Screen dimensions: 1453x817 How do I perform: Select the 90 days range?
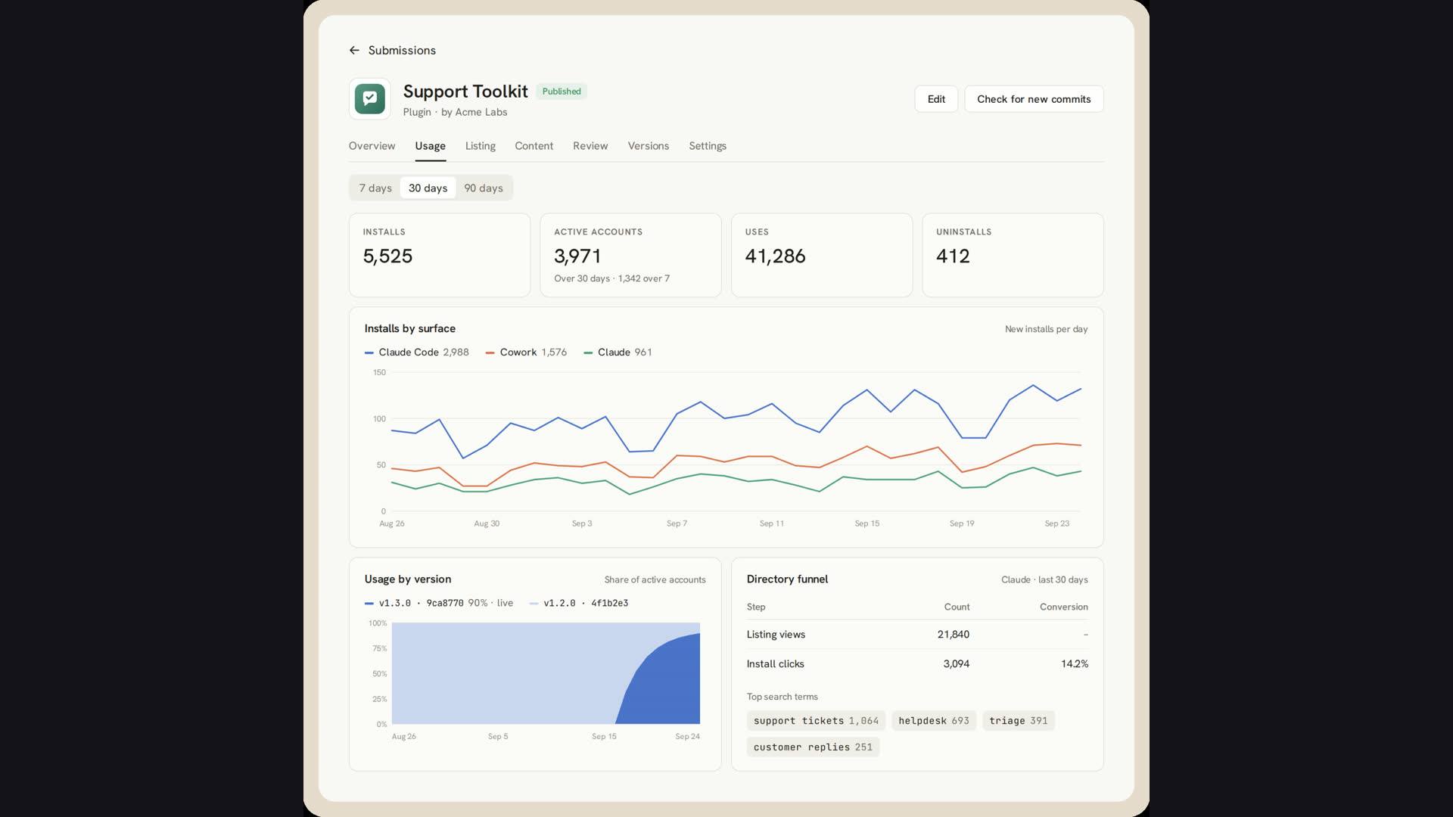click(x=484, y=188)
